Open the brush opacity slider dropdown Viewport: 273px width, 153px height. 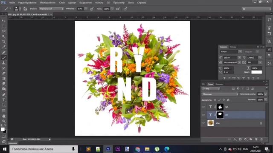(86, 8)
